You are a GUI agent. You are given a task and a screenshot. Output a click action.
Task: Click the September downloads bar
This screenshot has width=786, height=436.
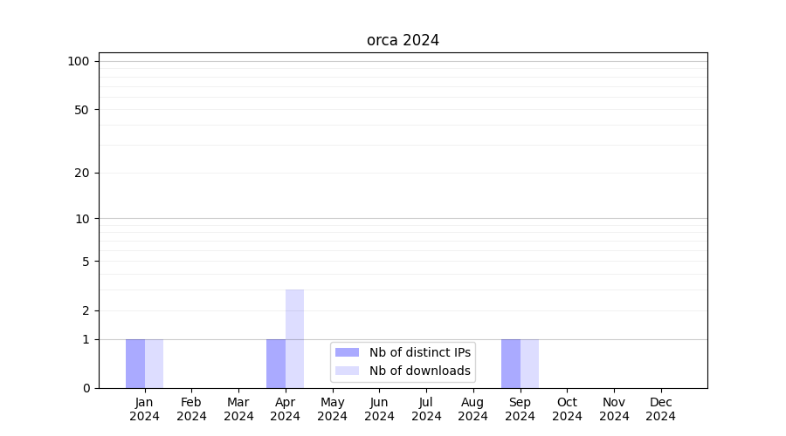[529, 364]
